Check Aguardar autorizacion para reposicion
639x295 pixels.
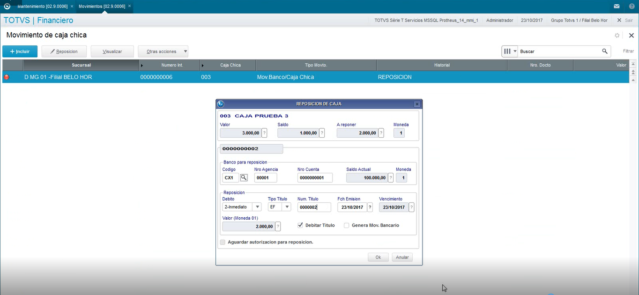(223, 242)
